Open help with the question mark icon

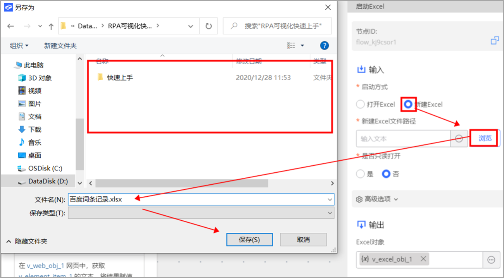(x=324, y=45)
